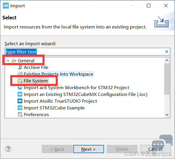This screenshot has width=175, height=159.
Task: Click the General folder icon
Action: (x=14, y=61)
